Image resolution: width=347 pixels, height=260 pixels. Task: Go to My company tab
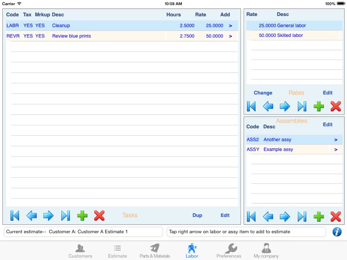pos(266,251)
